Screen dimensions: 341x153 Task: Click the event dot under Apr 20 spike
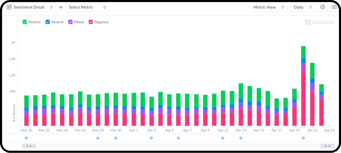[x=303, y=138]
